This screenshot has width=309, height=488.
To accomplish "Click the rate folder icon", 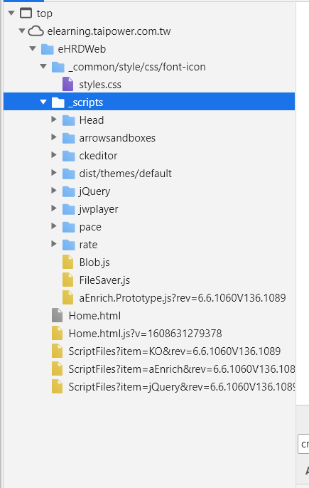I will click(x=68, y=244).
